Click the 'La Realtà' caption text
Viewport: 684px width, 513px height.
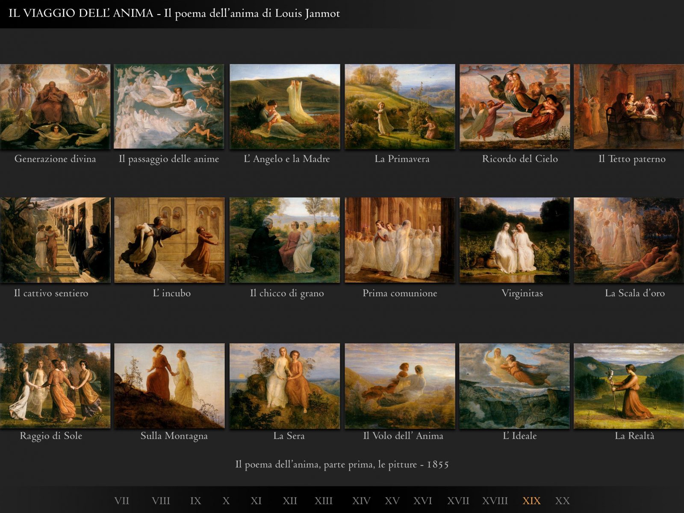click(634, 436)
